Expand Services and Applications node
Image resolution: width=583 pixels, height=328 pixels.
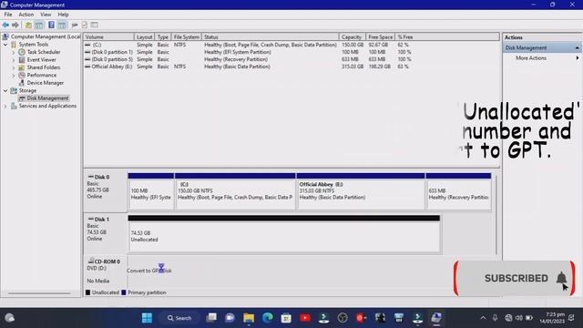[5, 107]
